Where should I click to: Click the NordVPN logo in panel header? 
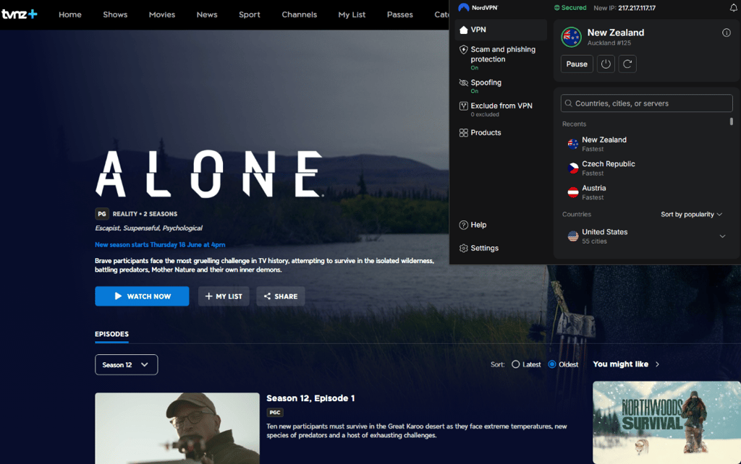click(478, 7)
